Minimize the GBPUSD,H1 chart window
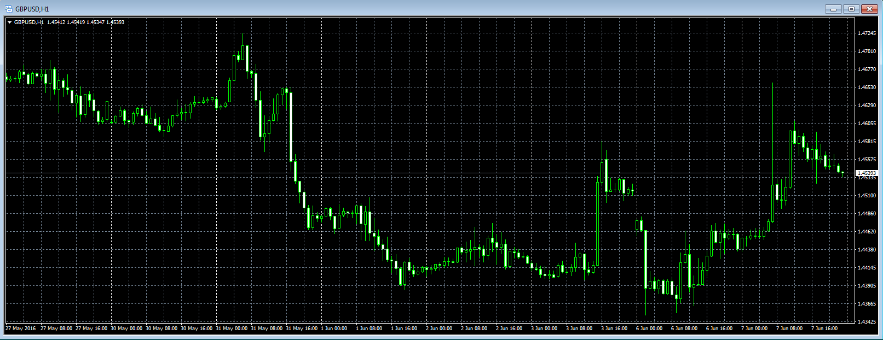Screen dimensions: 883x340 pyautogui.click(x=834, y=9)
